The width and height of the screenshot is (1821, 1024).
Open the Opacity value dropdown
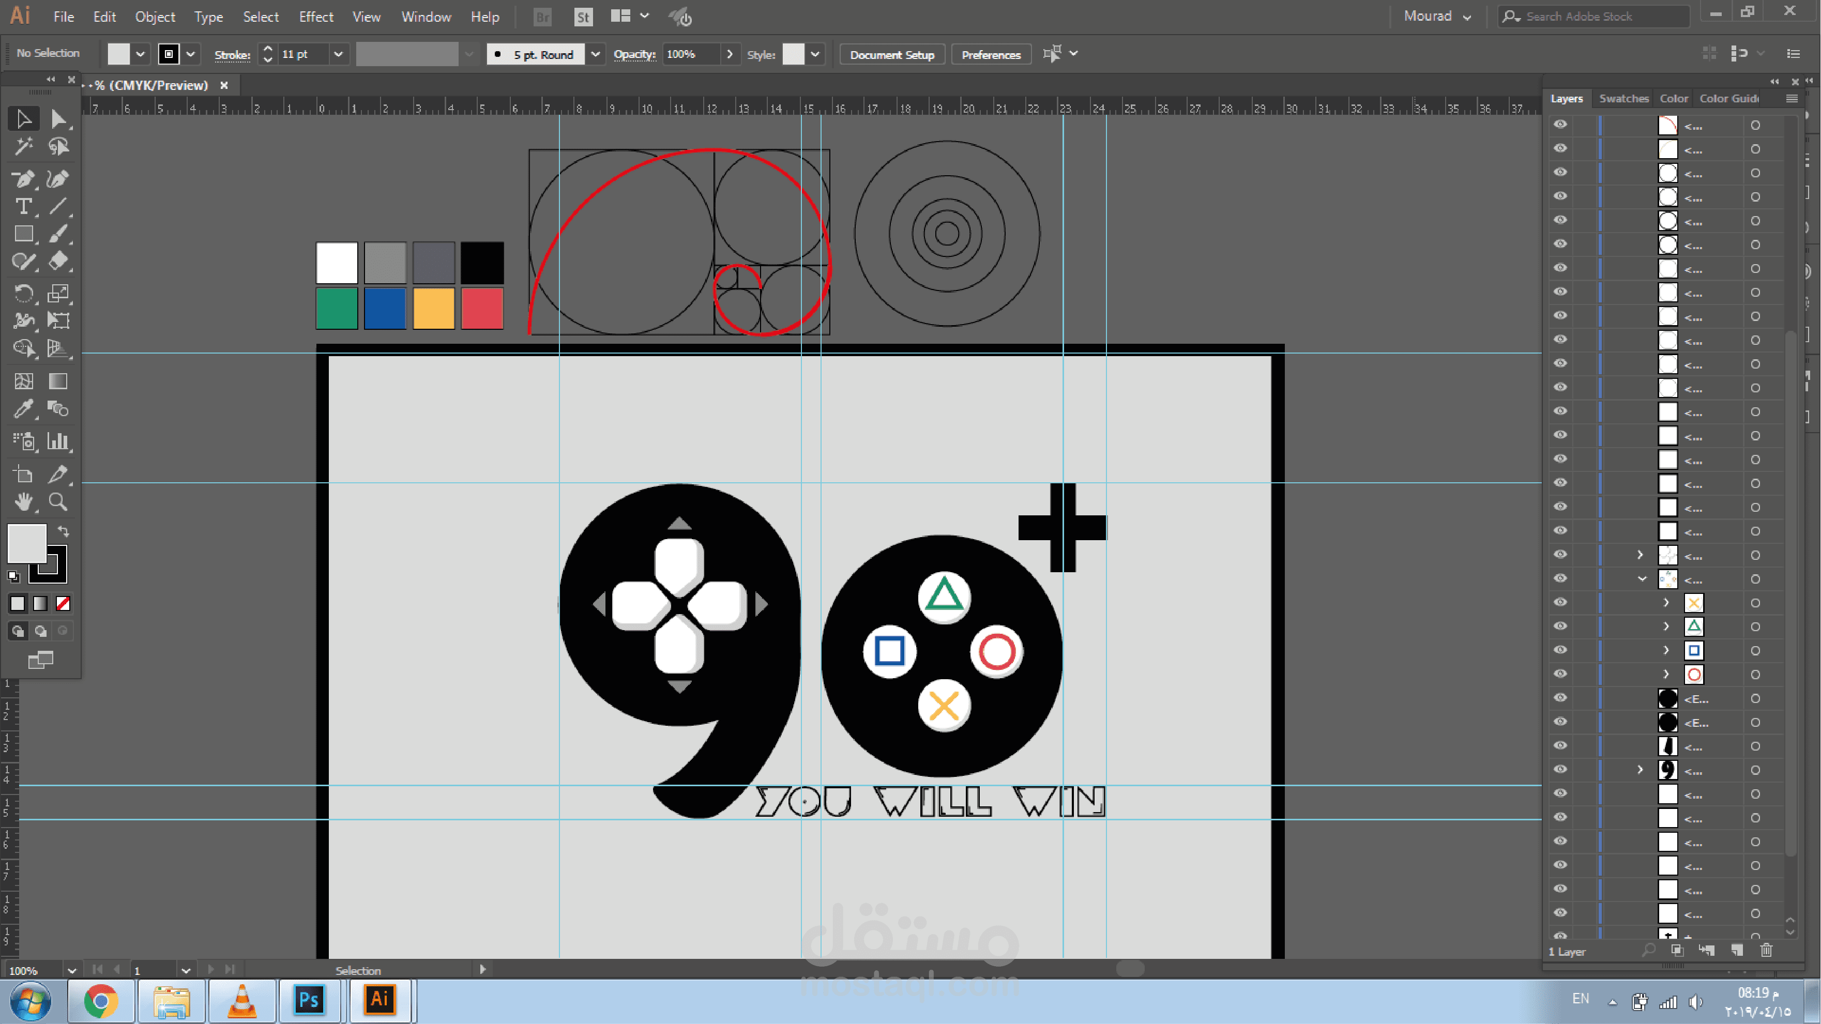point(730,54)
